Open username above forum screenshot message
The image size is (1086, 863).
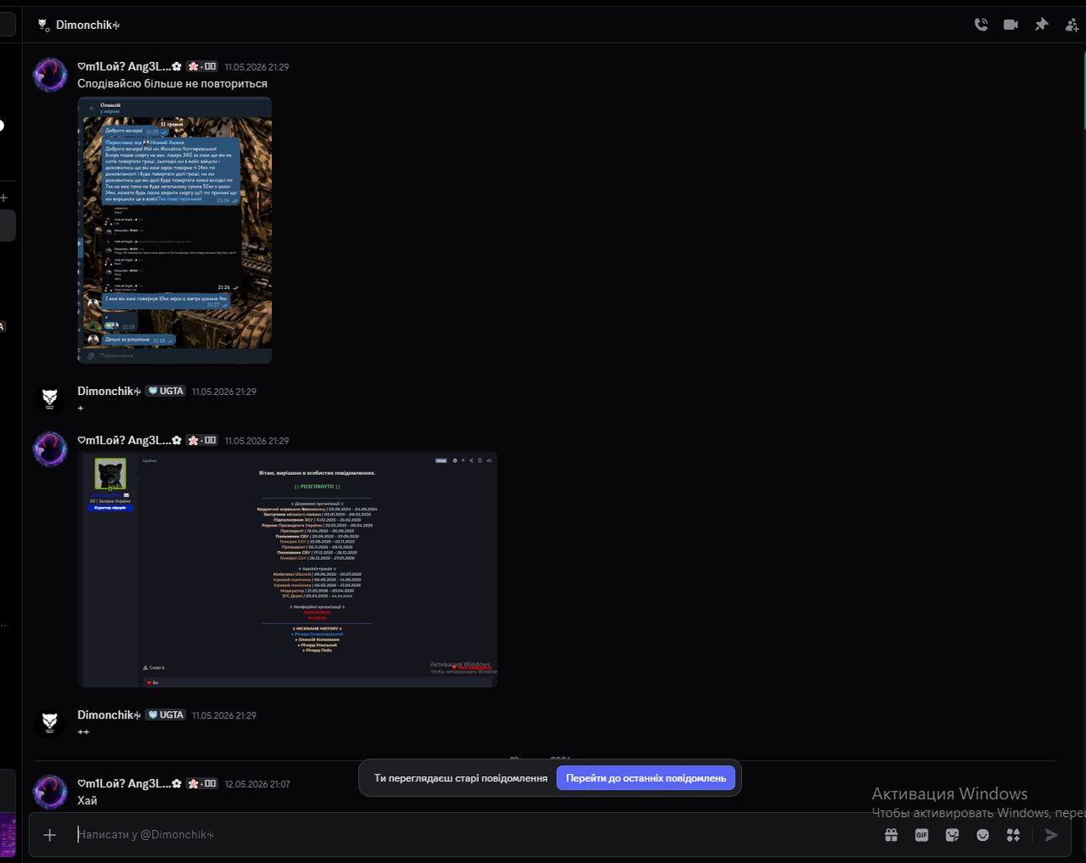[x=129, y=440]
